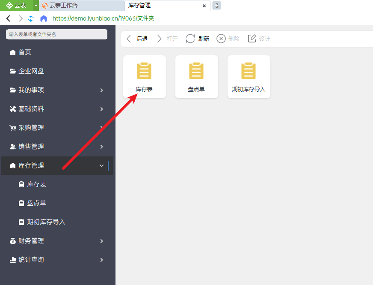Viewport: 373px width, 285px height.
Task: Expand the 基础资料 chevron
Action: coord(101,109)
